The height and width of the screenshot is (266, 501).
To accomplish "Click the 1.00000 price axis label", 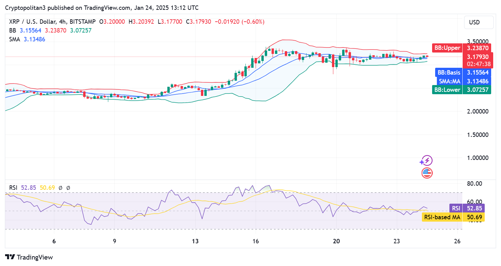I will click(x=478, y=158).
